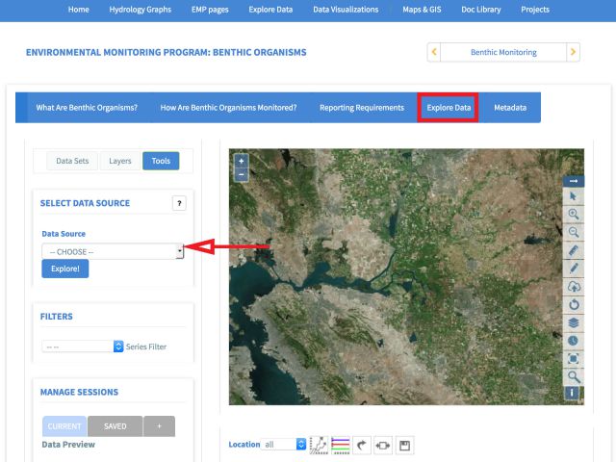Open EMP pages in top navigation
Screen dimensions: 616x462
[x=210, y=10]
